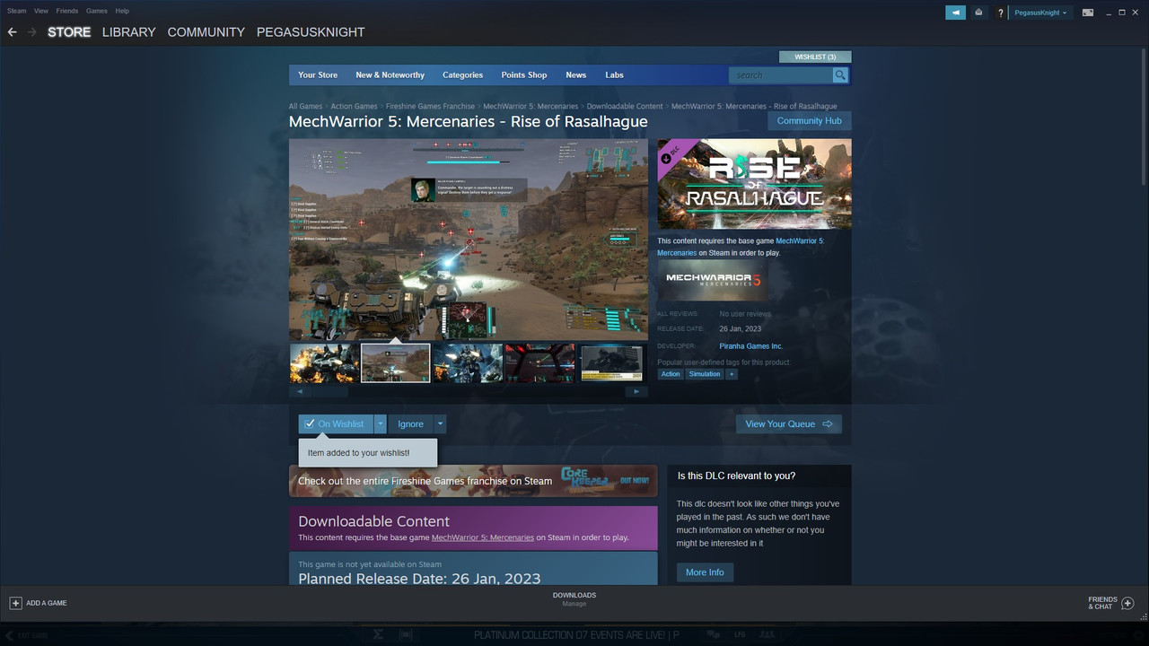The image size is (1149, 646).
Task: Open DOWNLOADS Manage at the bottom
Action: coord(574,599)
